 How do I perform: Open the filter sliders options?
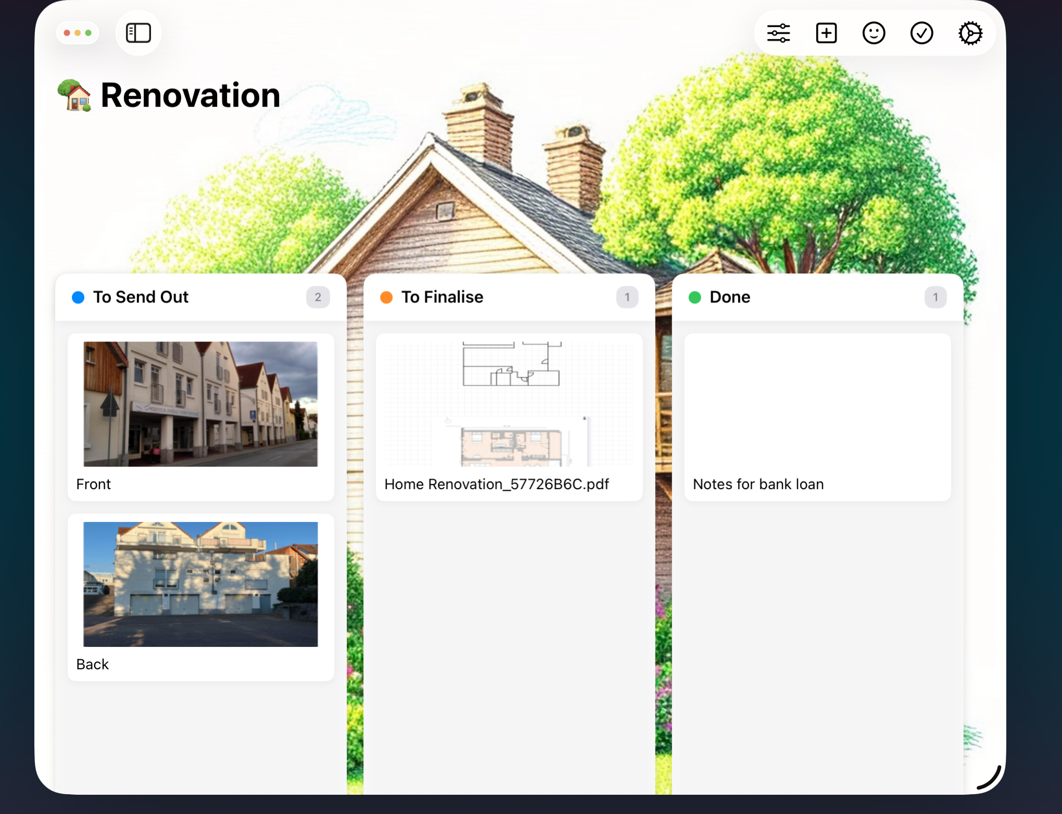click(x=778, y=33)
